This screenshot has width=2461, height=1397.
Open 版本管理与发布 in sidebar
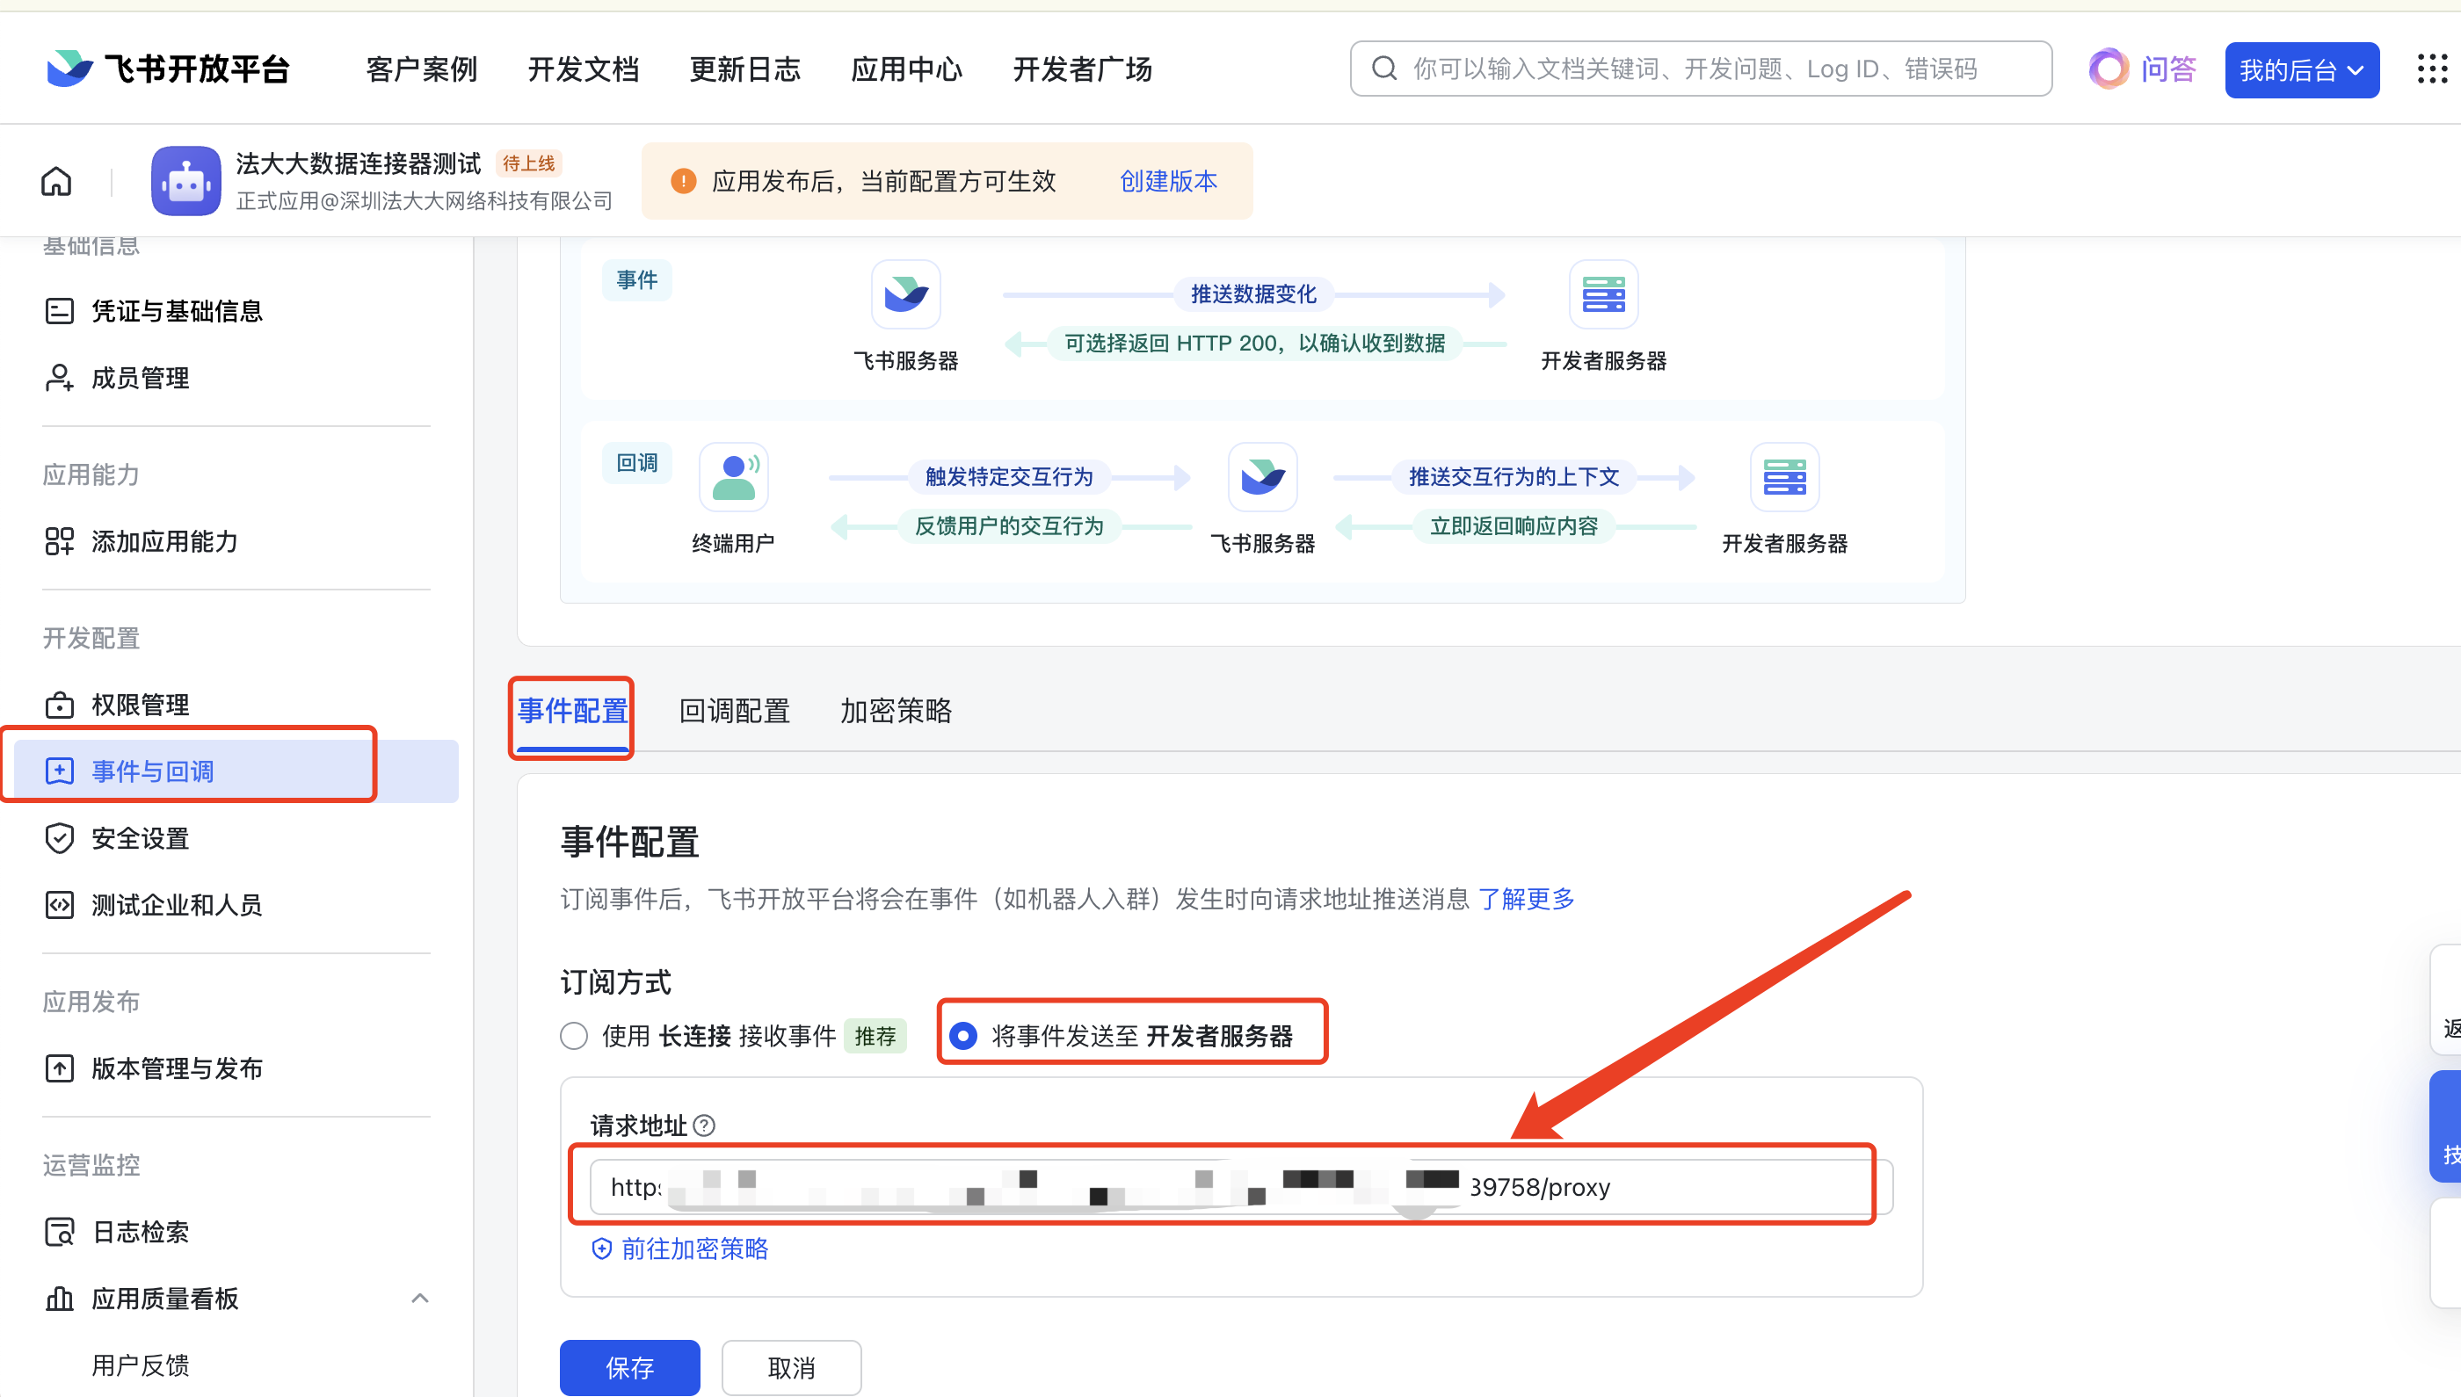pyautogui.click(x=178, y=1069)
